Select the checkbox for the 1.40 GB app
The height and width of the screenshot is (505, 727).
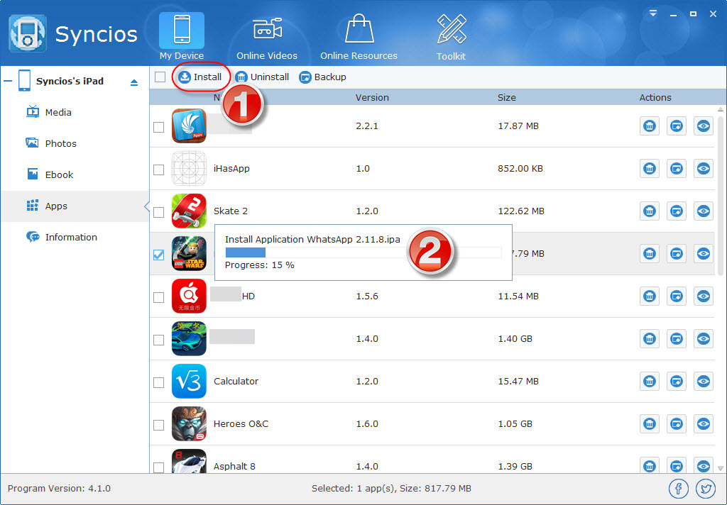click(158, 340)
